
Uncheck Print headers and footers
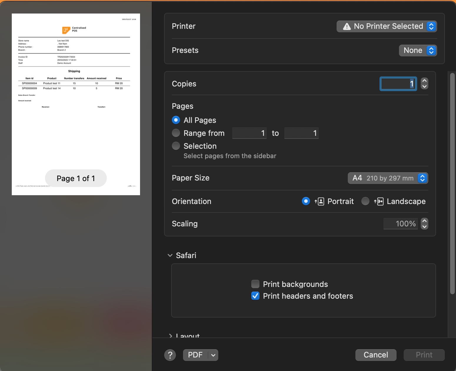(255, 296)
